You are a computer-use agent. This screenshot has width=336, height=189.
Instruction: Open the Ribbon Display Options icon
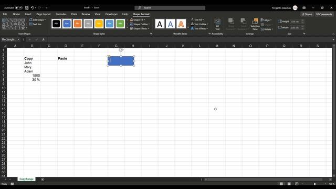point(304,8)
